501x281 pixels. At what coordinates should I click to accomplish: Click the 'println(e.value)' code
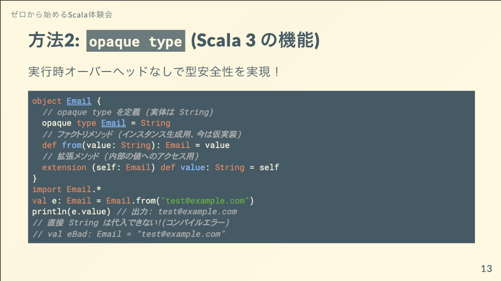[x=72, y=211]
